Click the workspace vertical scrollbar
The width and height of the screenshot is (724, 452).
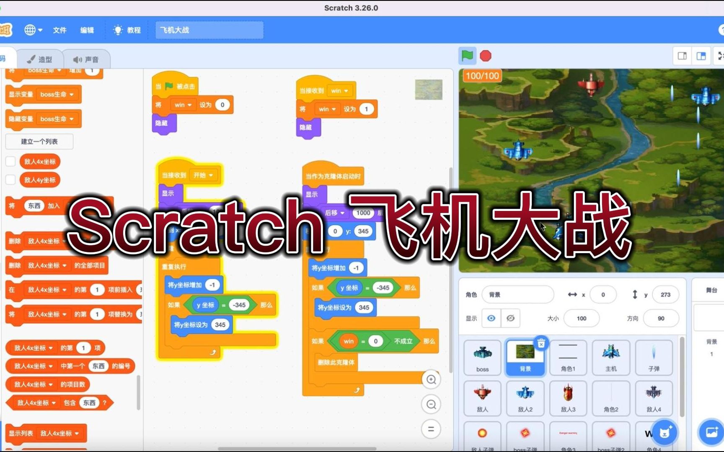(x=451, y=270)
